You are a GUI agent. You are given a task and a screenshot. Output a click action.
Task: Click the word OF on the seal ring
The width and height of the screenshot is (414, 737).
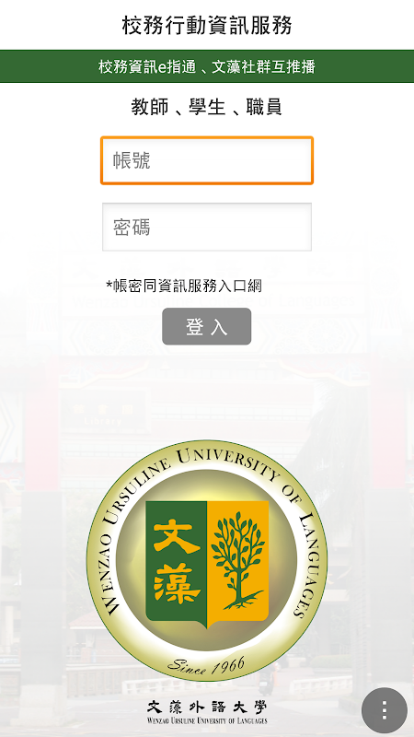pyautogui.click(x=292, y=495)
